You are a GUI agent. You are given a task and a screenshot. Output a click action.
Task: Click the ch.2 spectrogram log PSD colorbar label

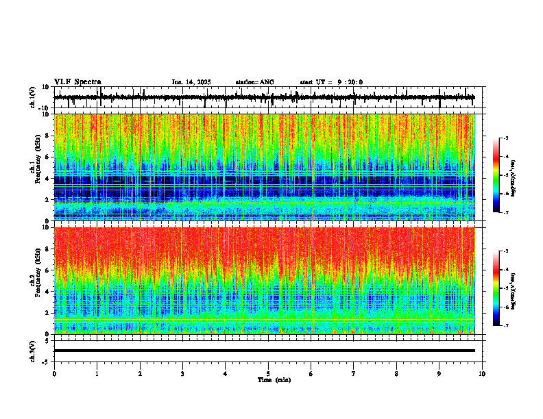tap(513, 291)
